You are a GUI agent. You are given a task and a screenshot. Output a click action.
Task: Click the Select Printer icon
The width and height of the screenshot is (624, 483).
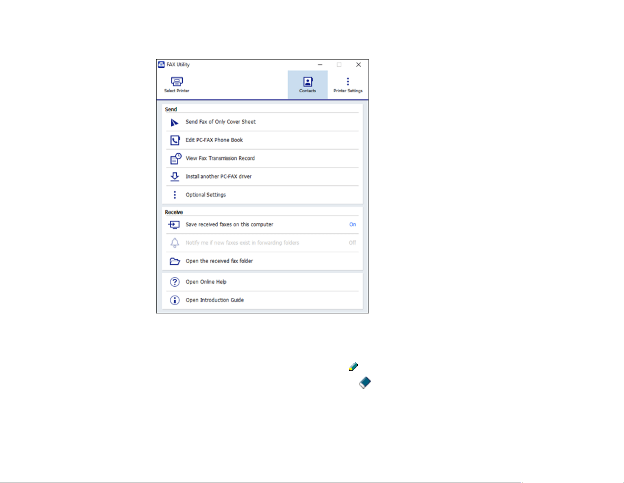coord(177,81)
